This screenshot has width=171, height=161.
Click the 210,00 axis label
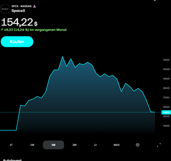(166, 60)
